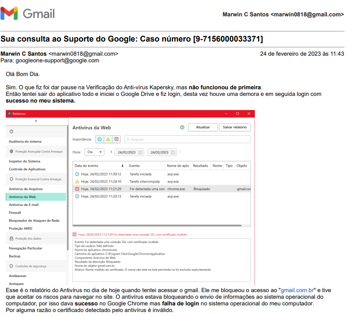Open Antivírus de Arquivos in sidebar

click(26, 189)
